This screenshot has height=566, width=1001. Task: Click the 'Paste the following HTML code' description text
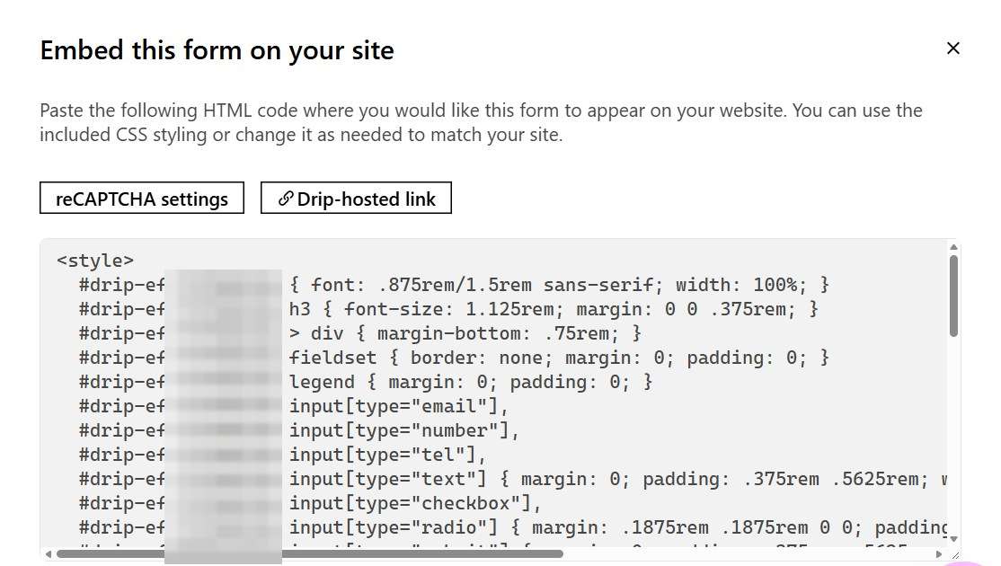pyautogui.click(x=481, y=122)
